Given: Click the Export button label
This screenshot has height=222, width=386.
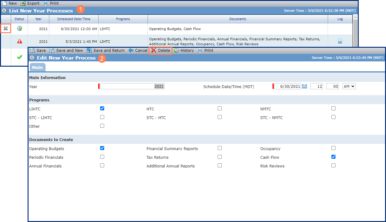Looking at the screenshot, I should pos(33,3).
